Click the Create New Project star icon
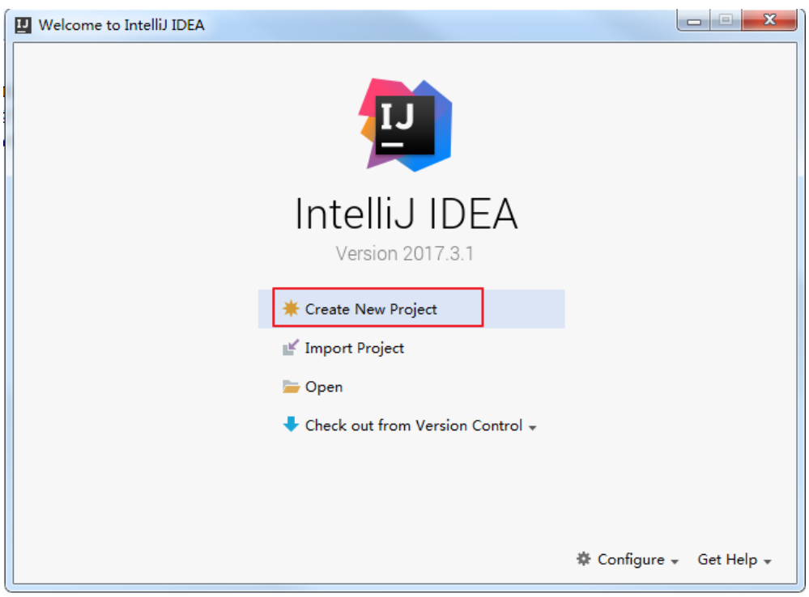Viewport: 809px width, 597px height. [x=291, y=308]
